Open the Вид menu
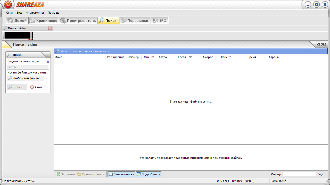This screenshot has width=330, height=185. click(19, 13)
